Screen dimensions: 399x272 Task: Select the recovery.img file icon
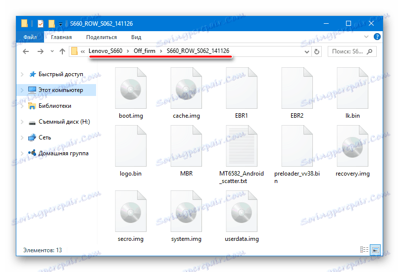[x=352, y=146]
